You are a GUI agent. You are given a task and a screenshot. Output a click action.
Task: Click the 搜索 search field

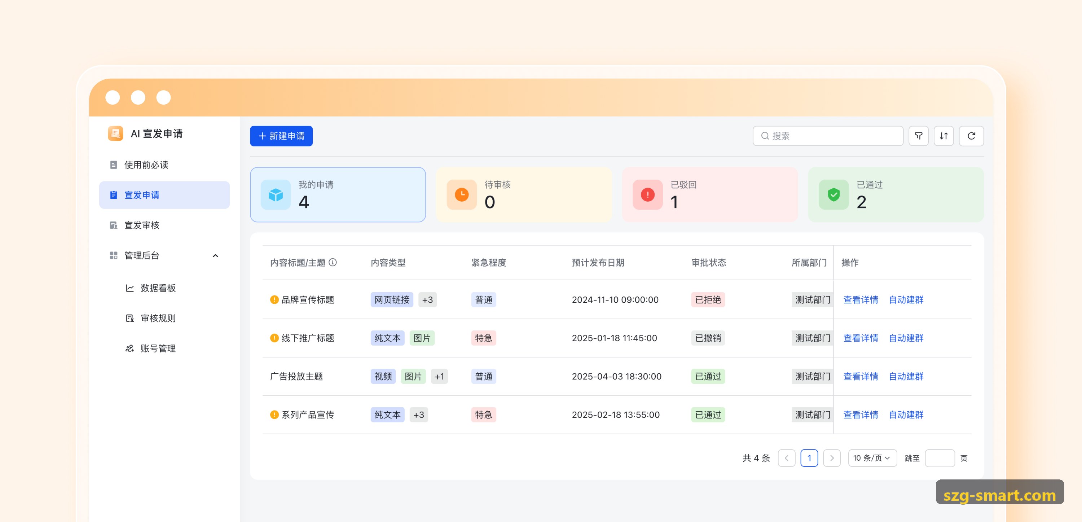828,136
